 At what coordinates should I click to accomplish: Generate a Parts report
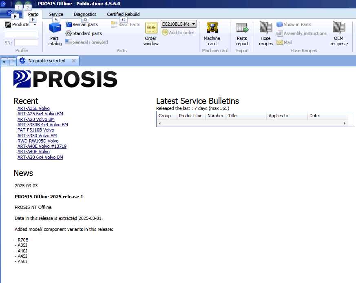tap(242, 34)
